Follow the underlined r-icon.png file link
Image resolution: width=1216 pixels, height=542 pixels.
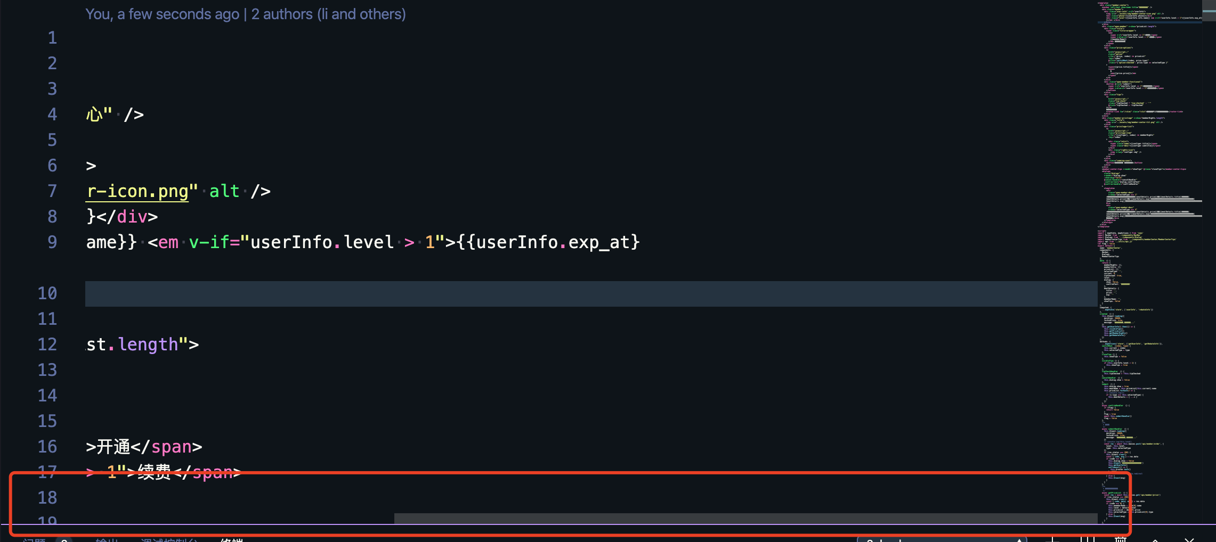(136, 191)
